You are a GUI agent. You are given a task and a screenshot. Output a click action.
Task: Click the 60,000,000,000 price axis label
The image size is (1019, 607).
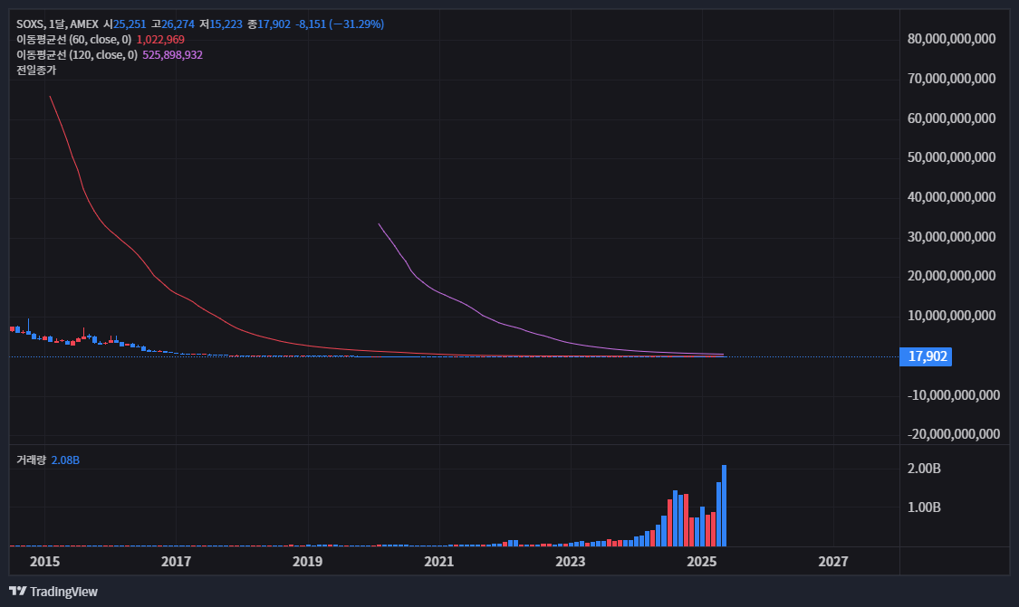tap(951, 119)
